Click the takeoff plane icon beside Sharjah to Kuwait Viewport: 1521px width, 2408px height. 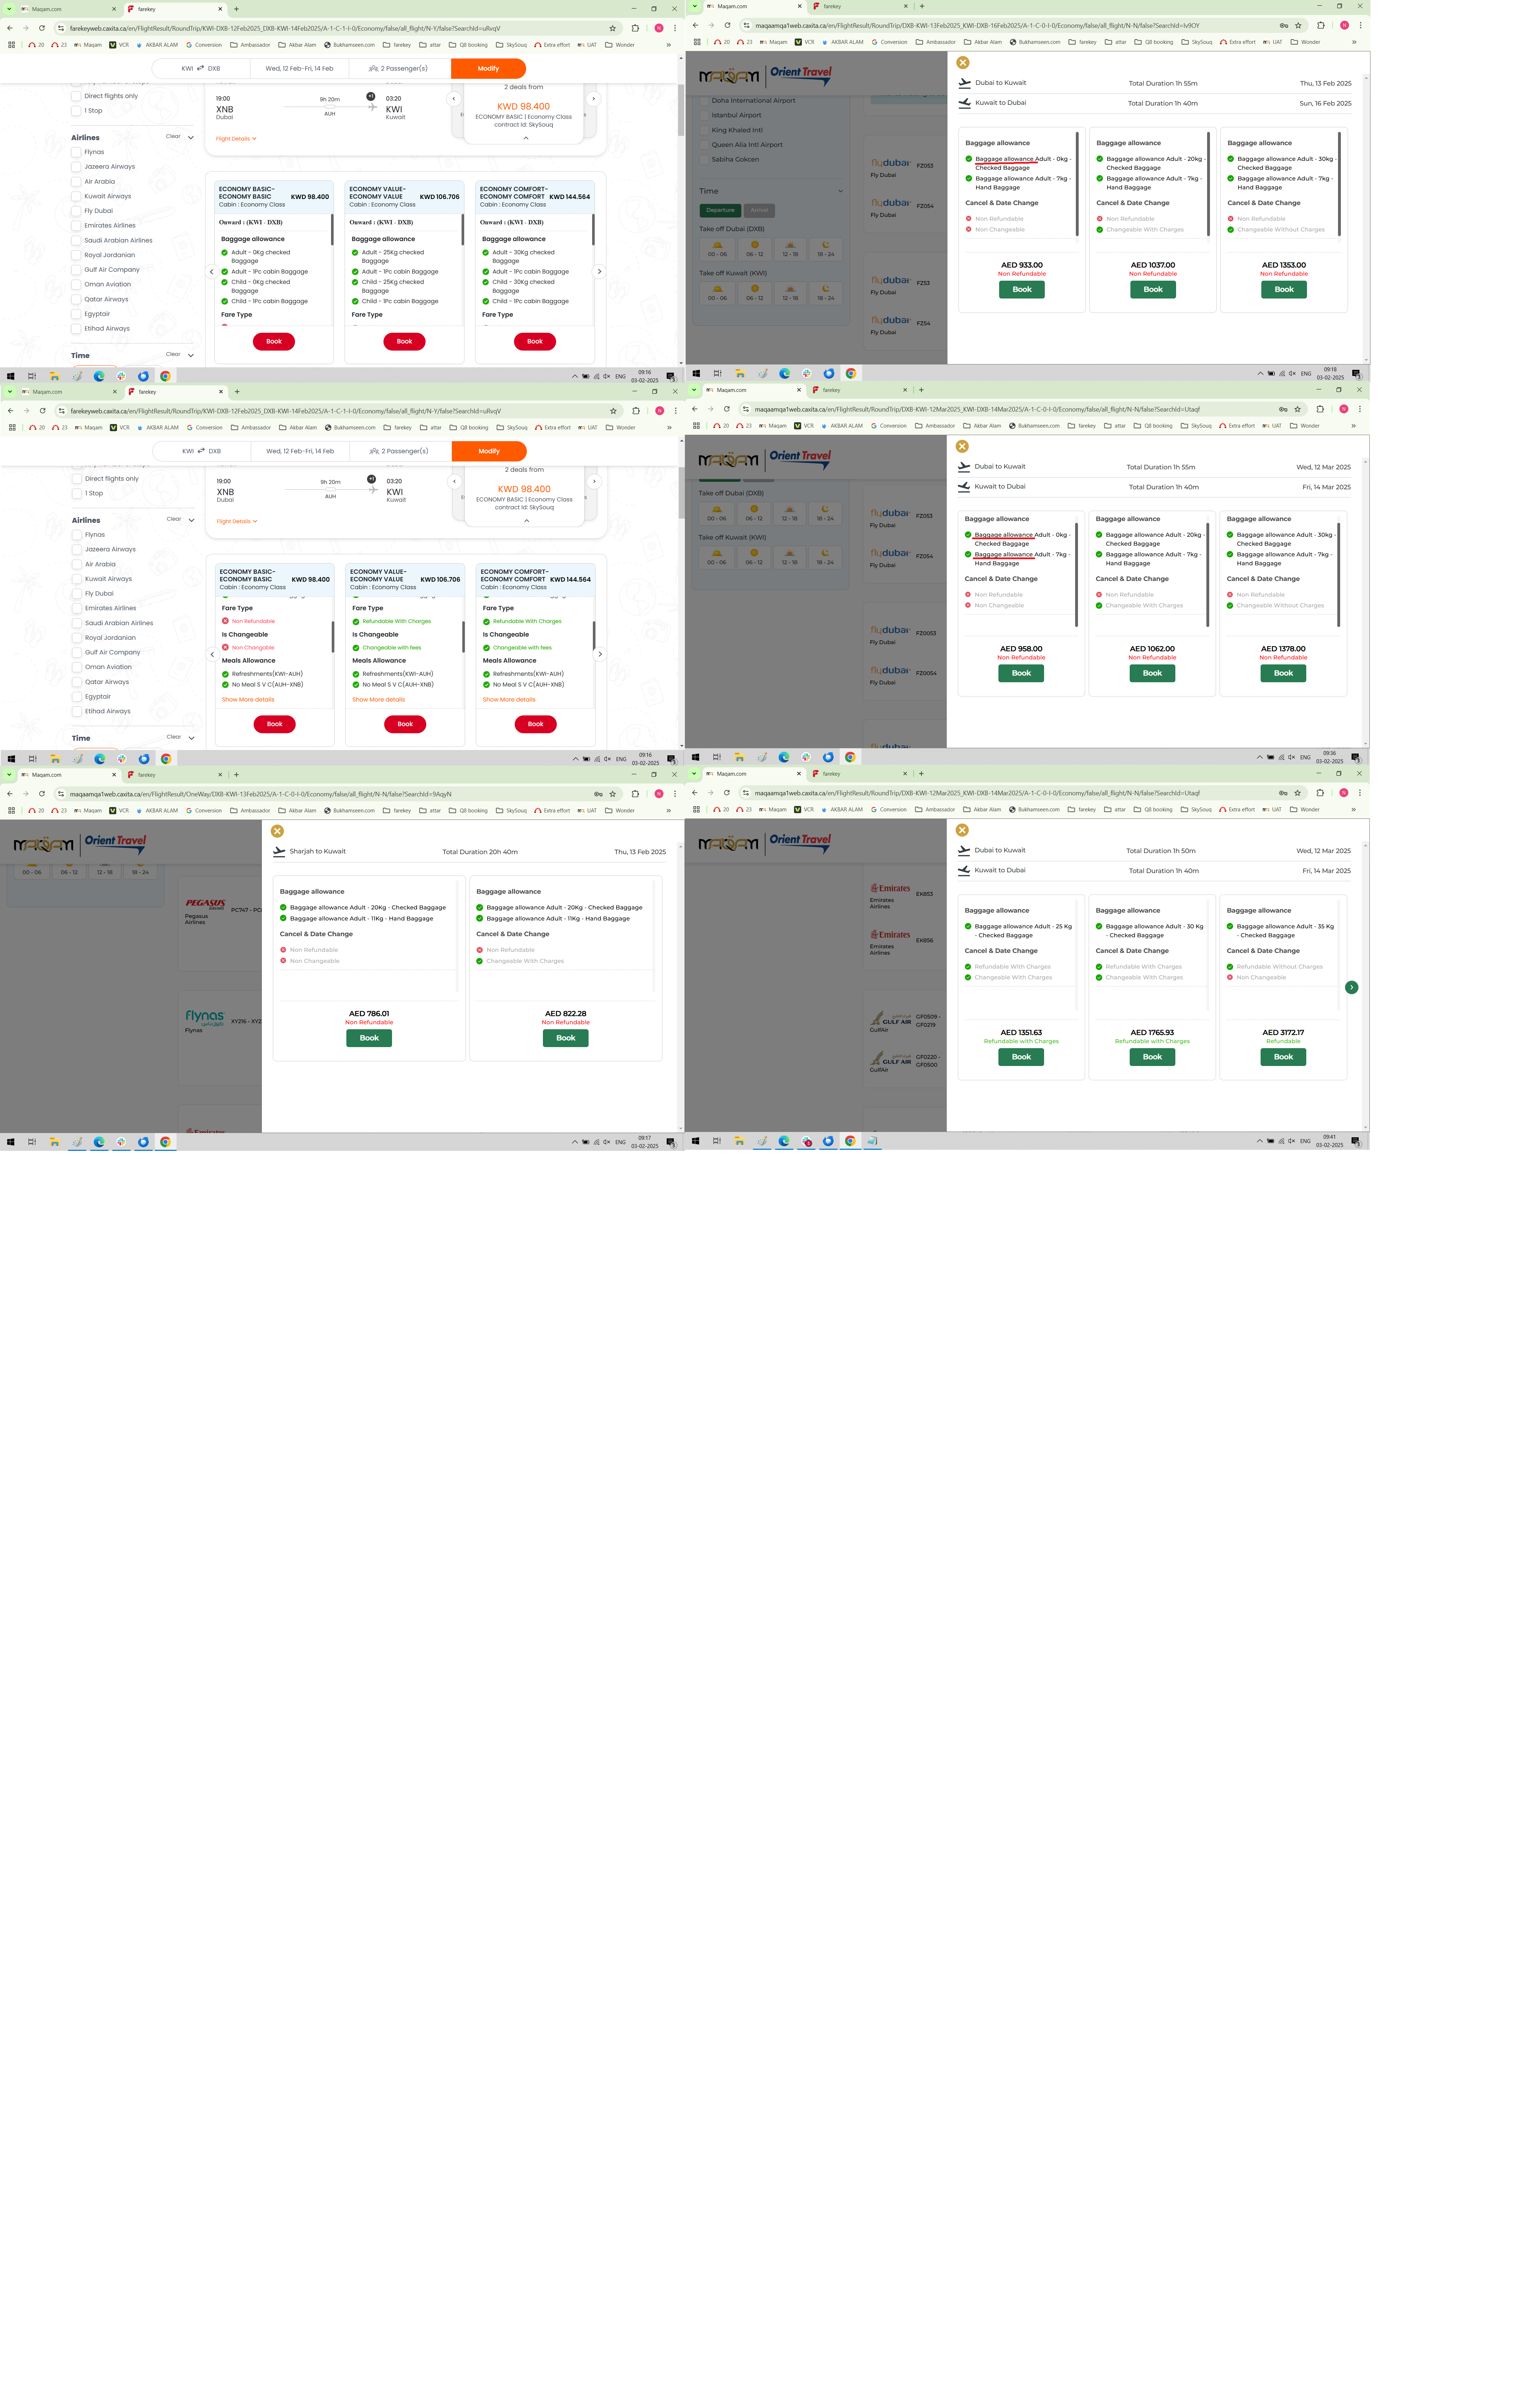click(x=279, y=852)
